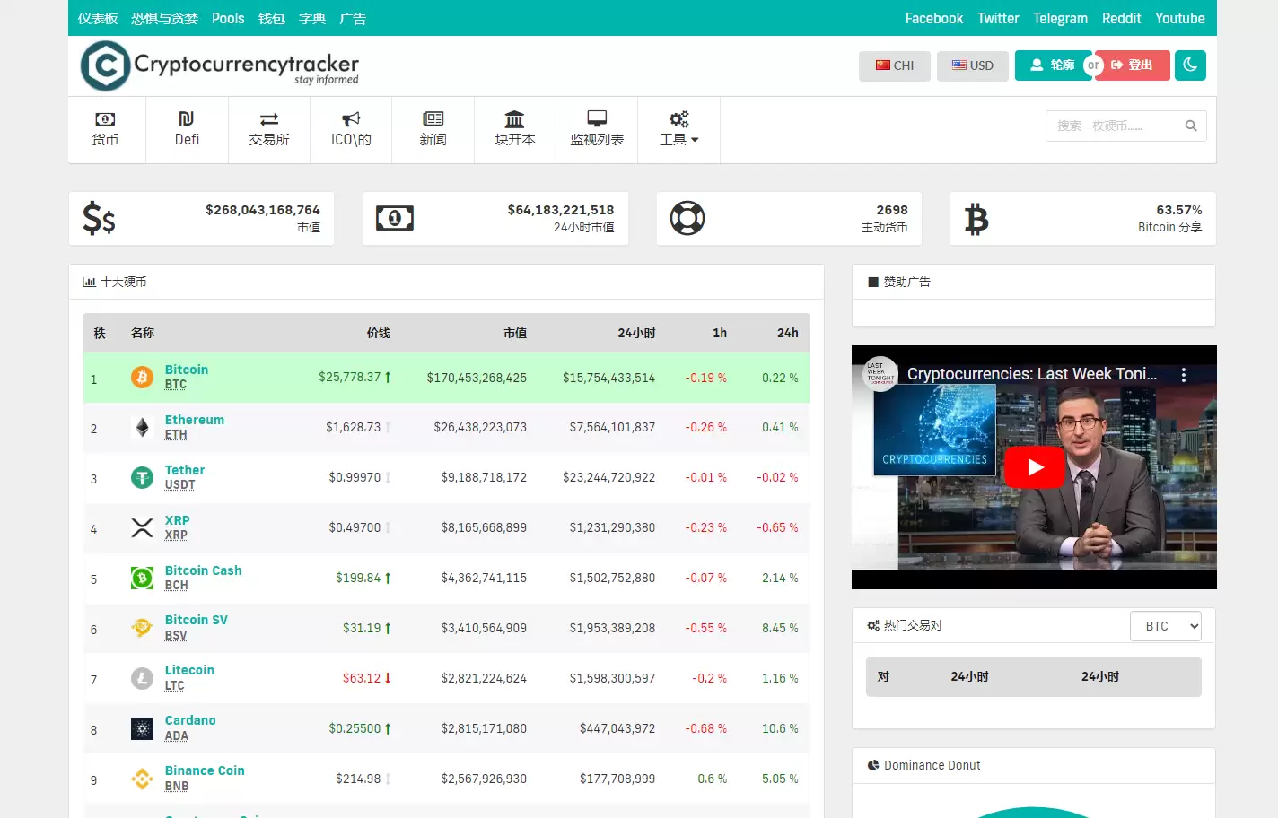
Task: Visit the Twitter link
Action: pos(998,18)
